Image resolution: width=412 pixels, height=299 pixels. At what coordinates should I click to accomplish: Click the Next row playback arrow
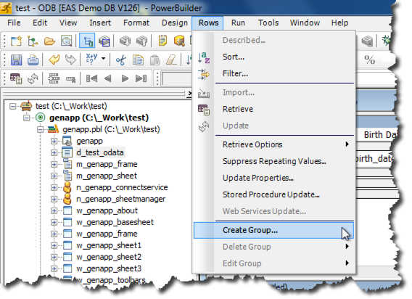(125, 78)
